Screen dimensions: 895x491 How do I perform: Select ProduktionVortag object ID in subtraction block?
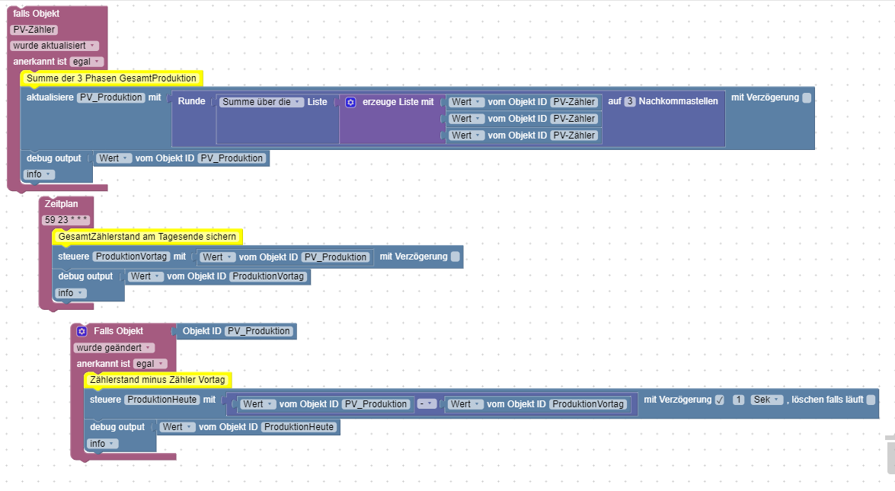pyautogui.click(x=588, y=404)
